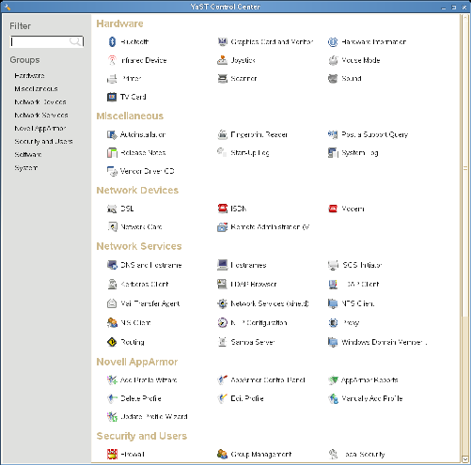Launch the Add Profile Wizard icon
The image size is (471, 465).
(x=112, y=380)
